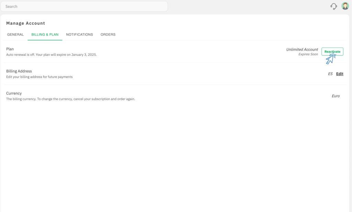Click the user avatar profile icon

coord(345,6)
